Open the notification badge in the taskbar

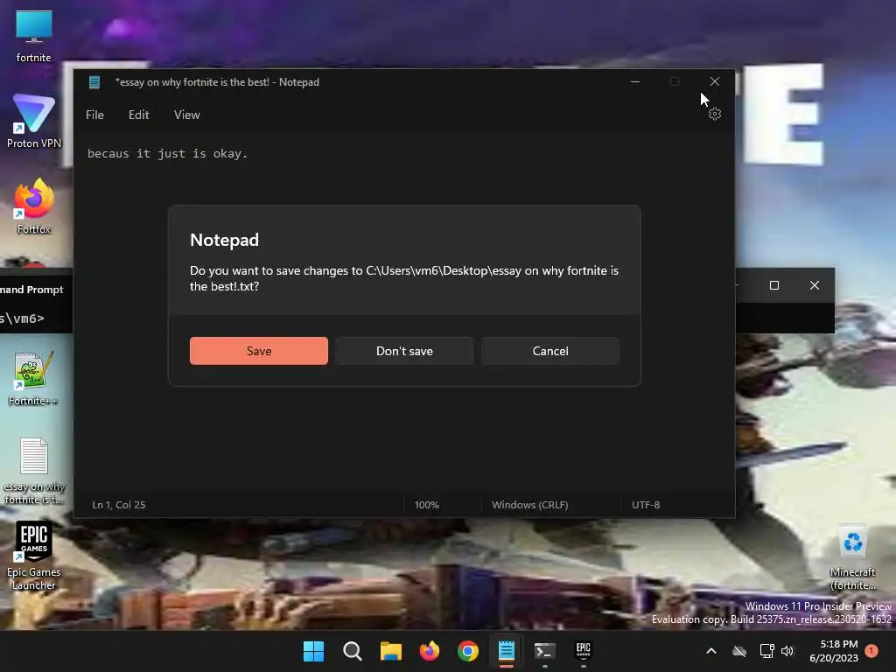click(x=871, y=651)
